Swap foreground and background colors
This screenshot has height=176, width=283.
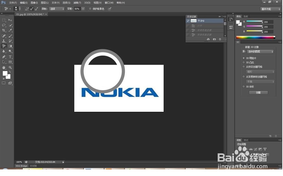pyautogui.click(x=10, y=72)
